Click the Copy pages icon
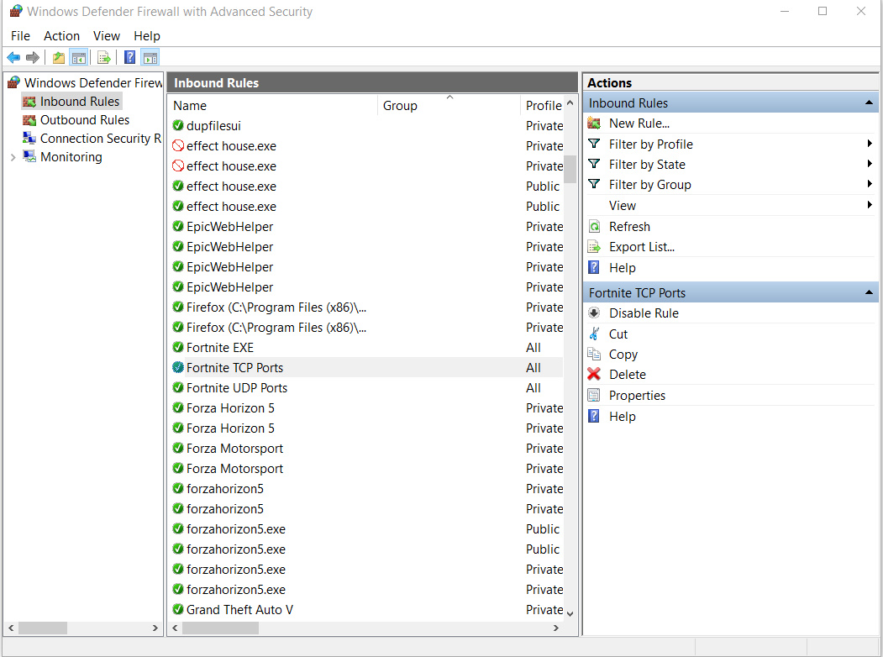The height and width of the screenshot is (657, 883). click(x=594, y=354)
